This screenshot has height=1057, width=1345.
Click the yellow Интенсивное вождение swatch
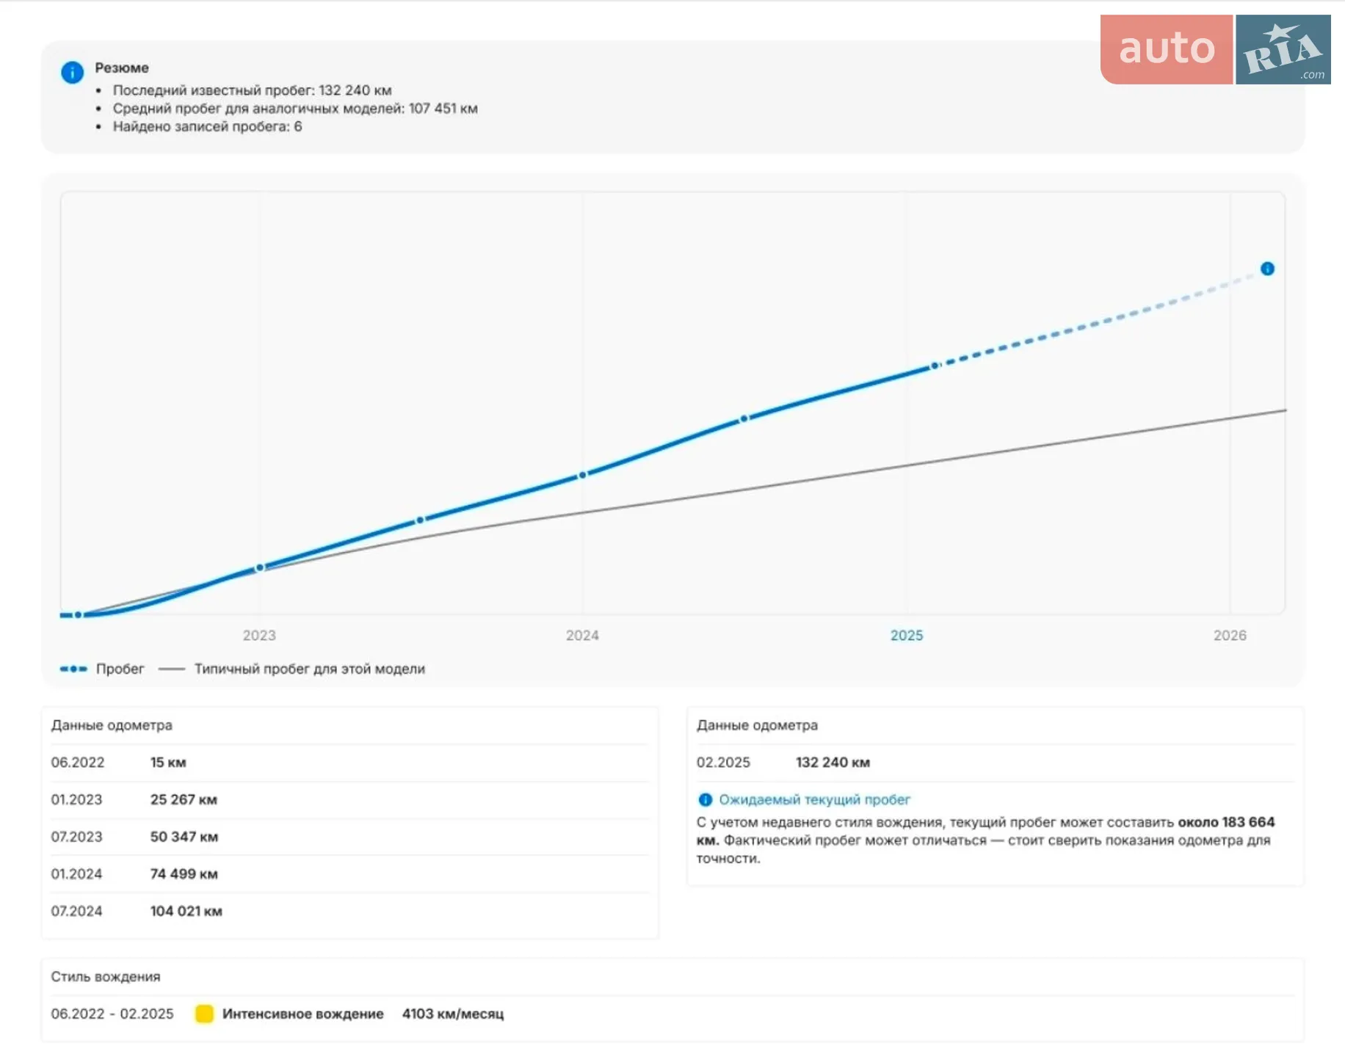[204, 1014]
